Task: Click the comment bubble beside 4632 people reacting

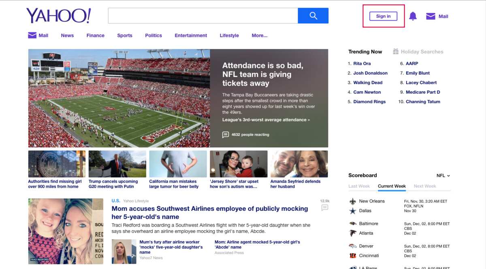Action: pos(226,135)
